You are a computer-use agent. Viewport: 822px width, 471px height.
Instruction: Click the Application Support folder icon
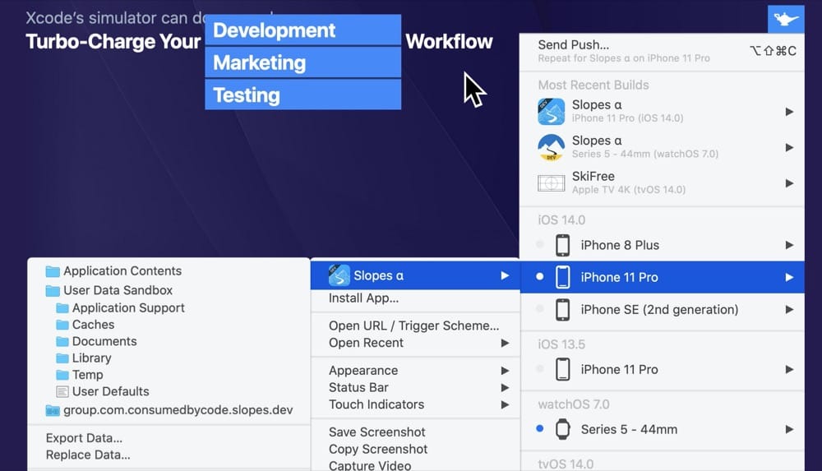point(62,308)
